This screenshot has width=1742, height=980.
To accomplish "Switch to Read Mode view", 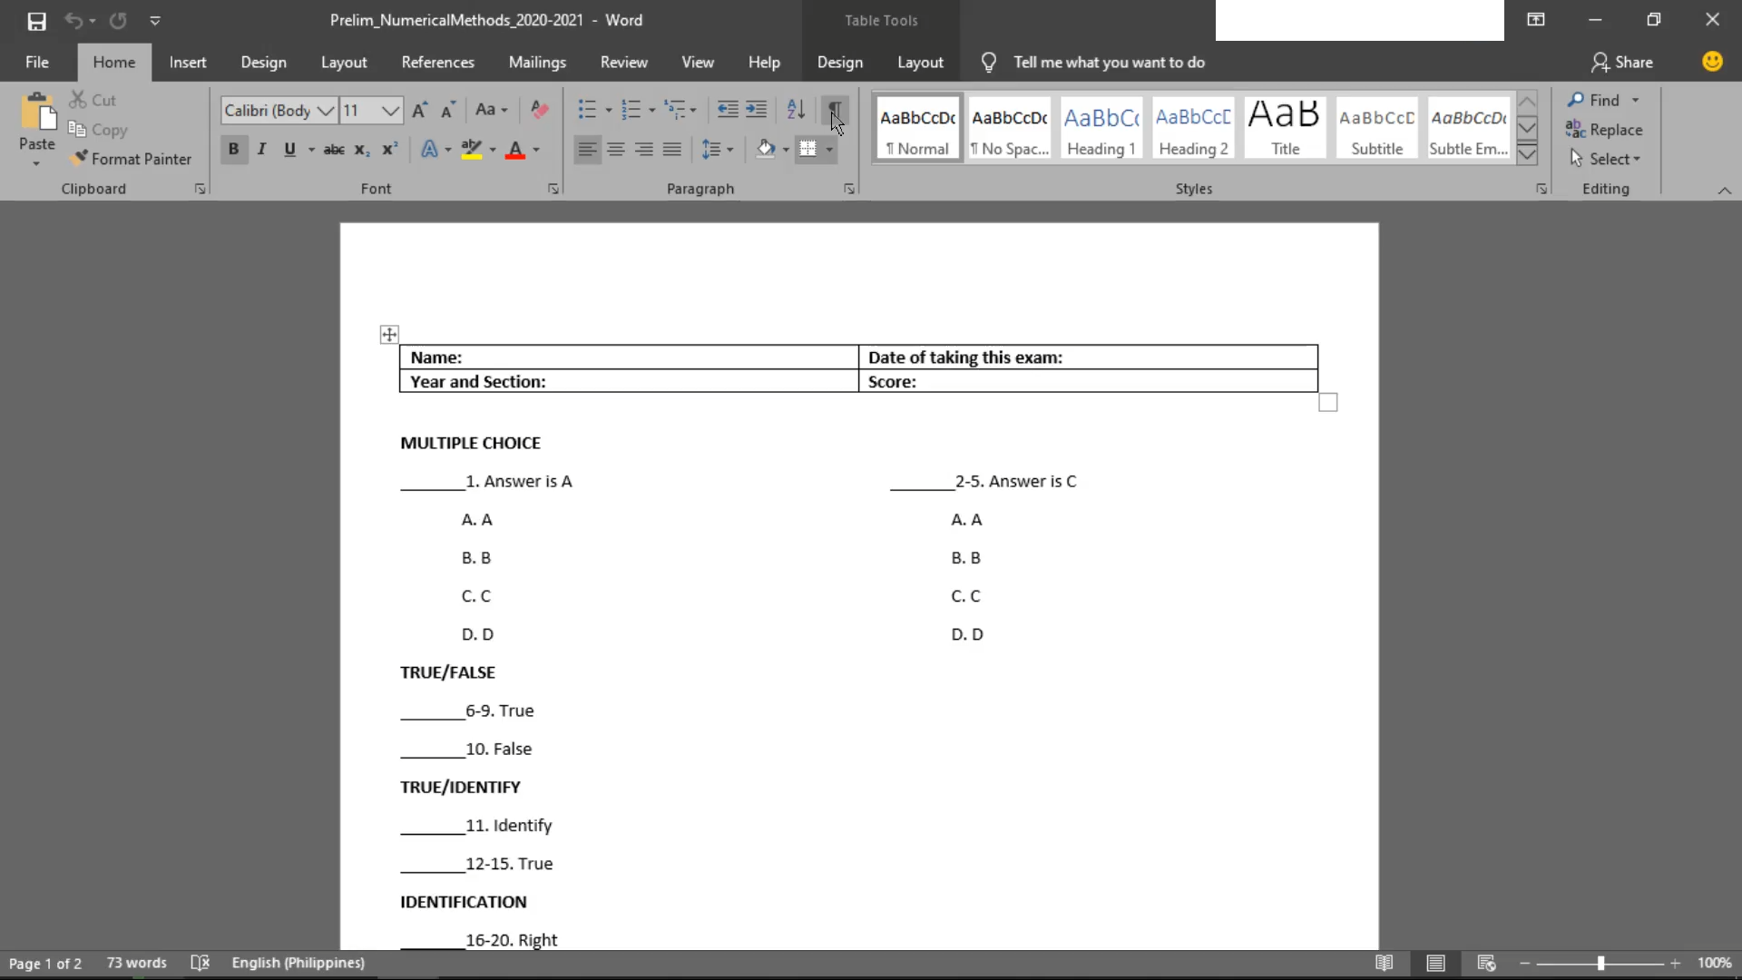I will (1384, 963).
